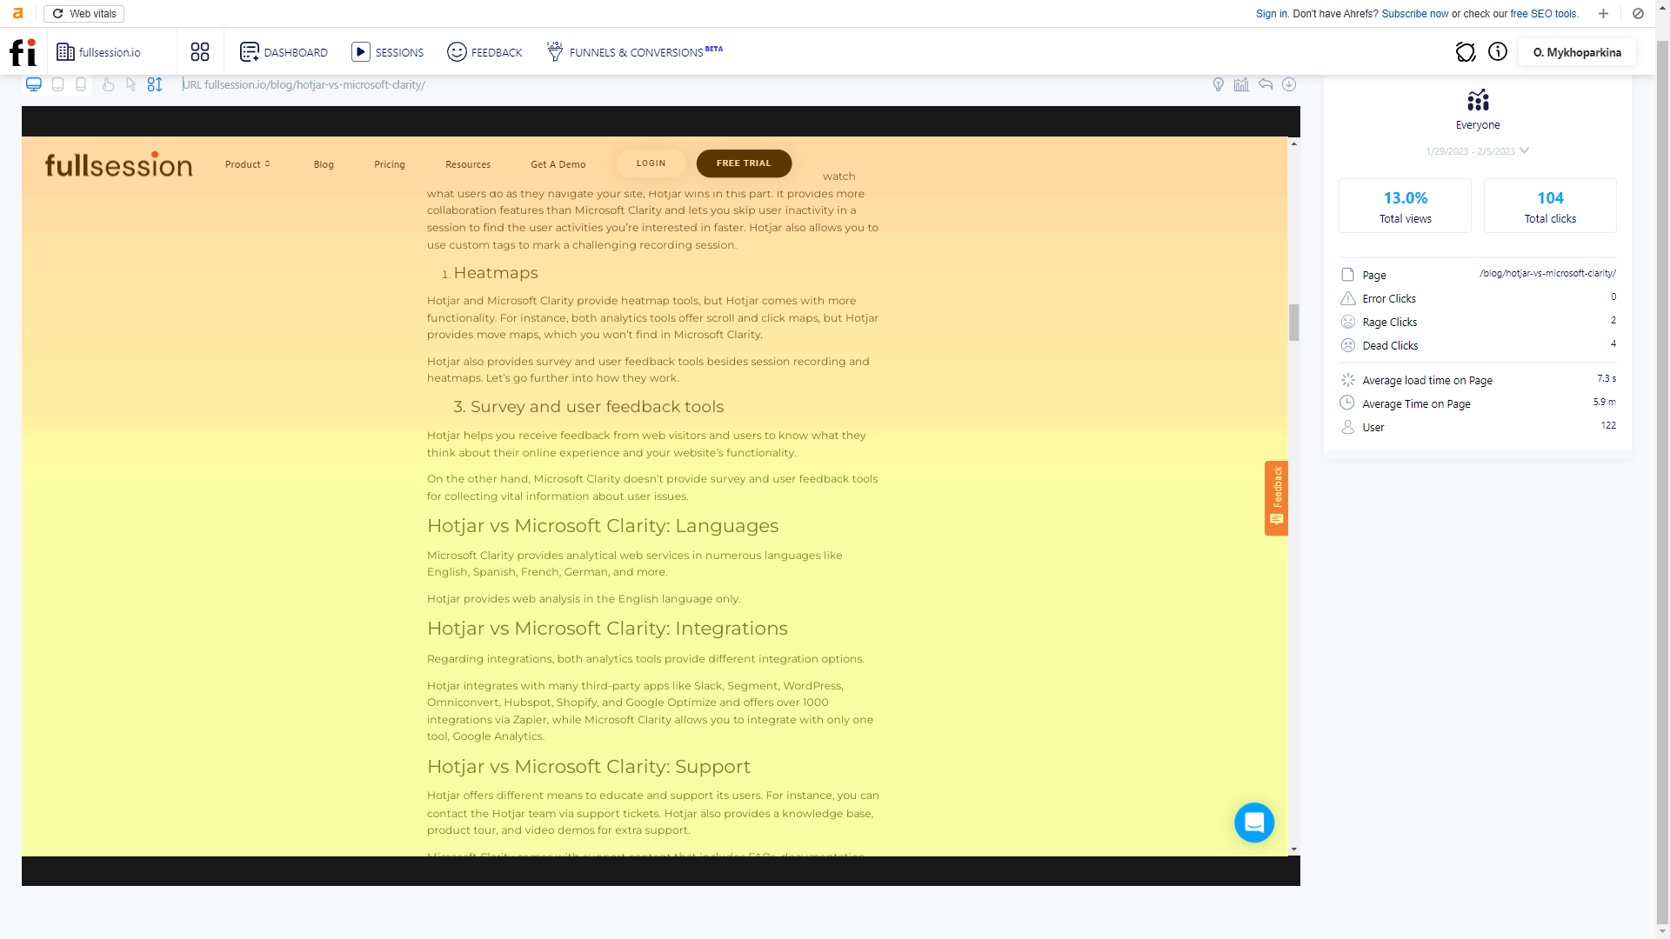1670x939 pixels.
Task: Click 'Hotjar vs Microsoft Clarity: Support' heading
Action: [x=588, y=767]
